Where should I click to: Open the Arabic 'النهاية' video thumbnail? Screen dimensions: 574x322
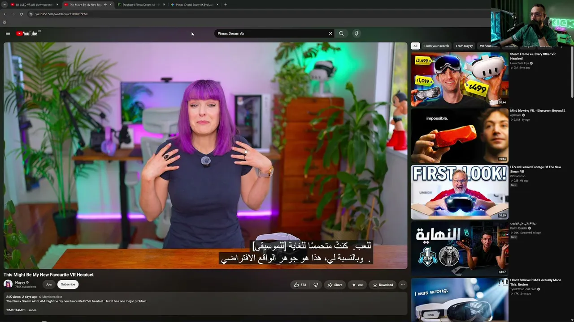click(460, 249)
